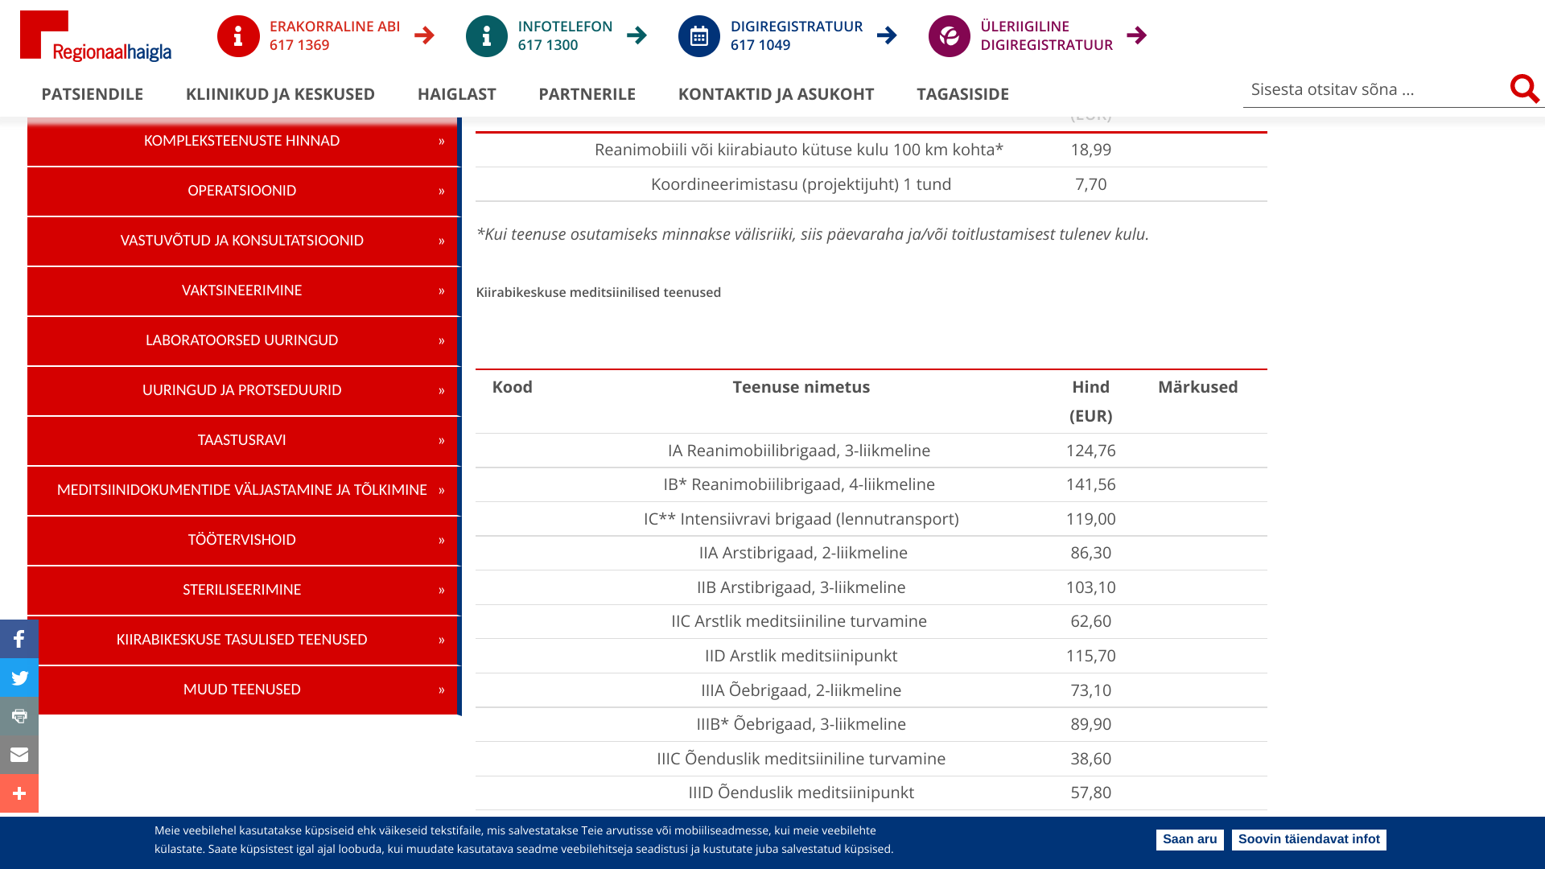Screen dimensions: 1545x869
Task: Open Kiirabikeskuse tasulised teenused sidebar link
Action: tap(242, 640)
